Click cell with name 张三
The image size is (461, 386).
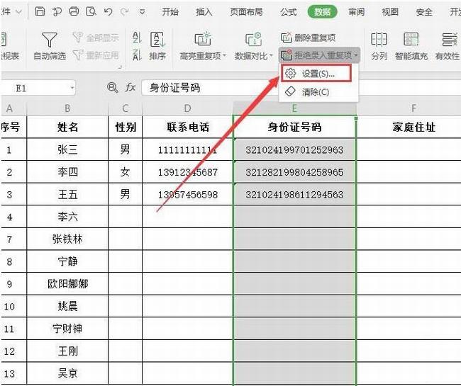coord(67,149)
